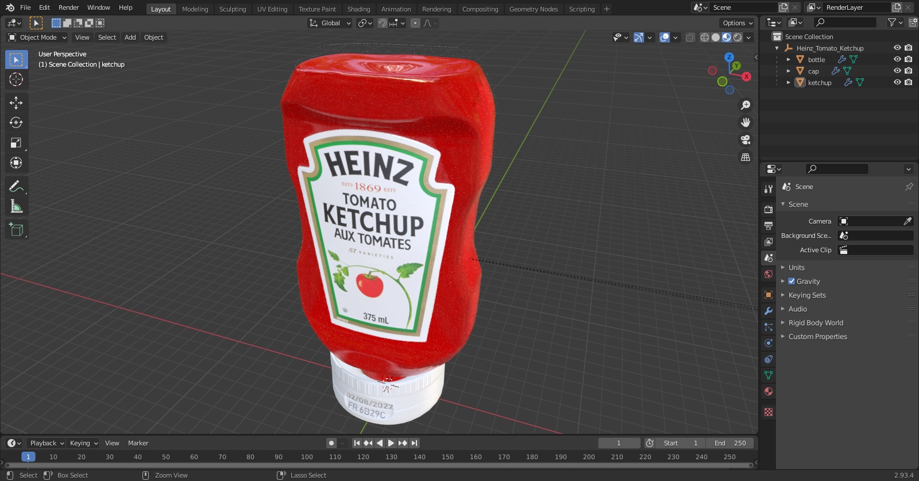
Task: Open the Output properties tab
Action: click(769, 225)
